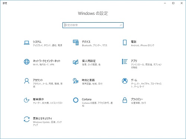
Task: Click the Android、iPhone のリンク description
Action: coord(142,46)
